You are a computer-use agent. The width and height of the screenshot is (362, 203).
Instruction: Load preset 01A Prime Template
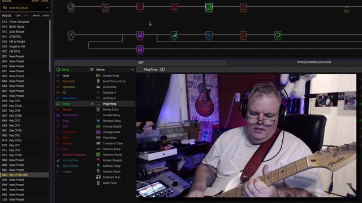(19, 22)
